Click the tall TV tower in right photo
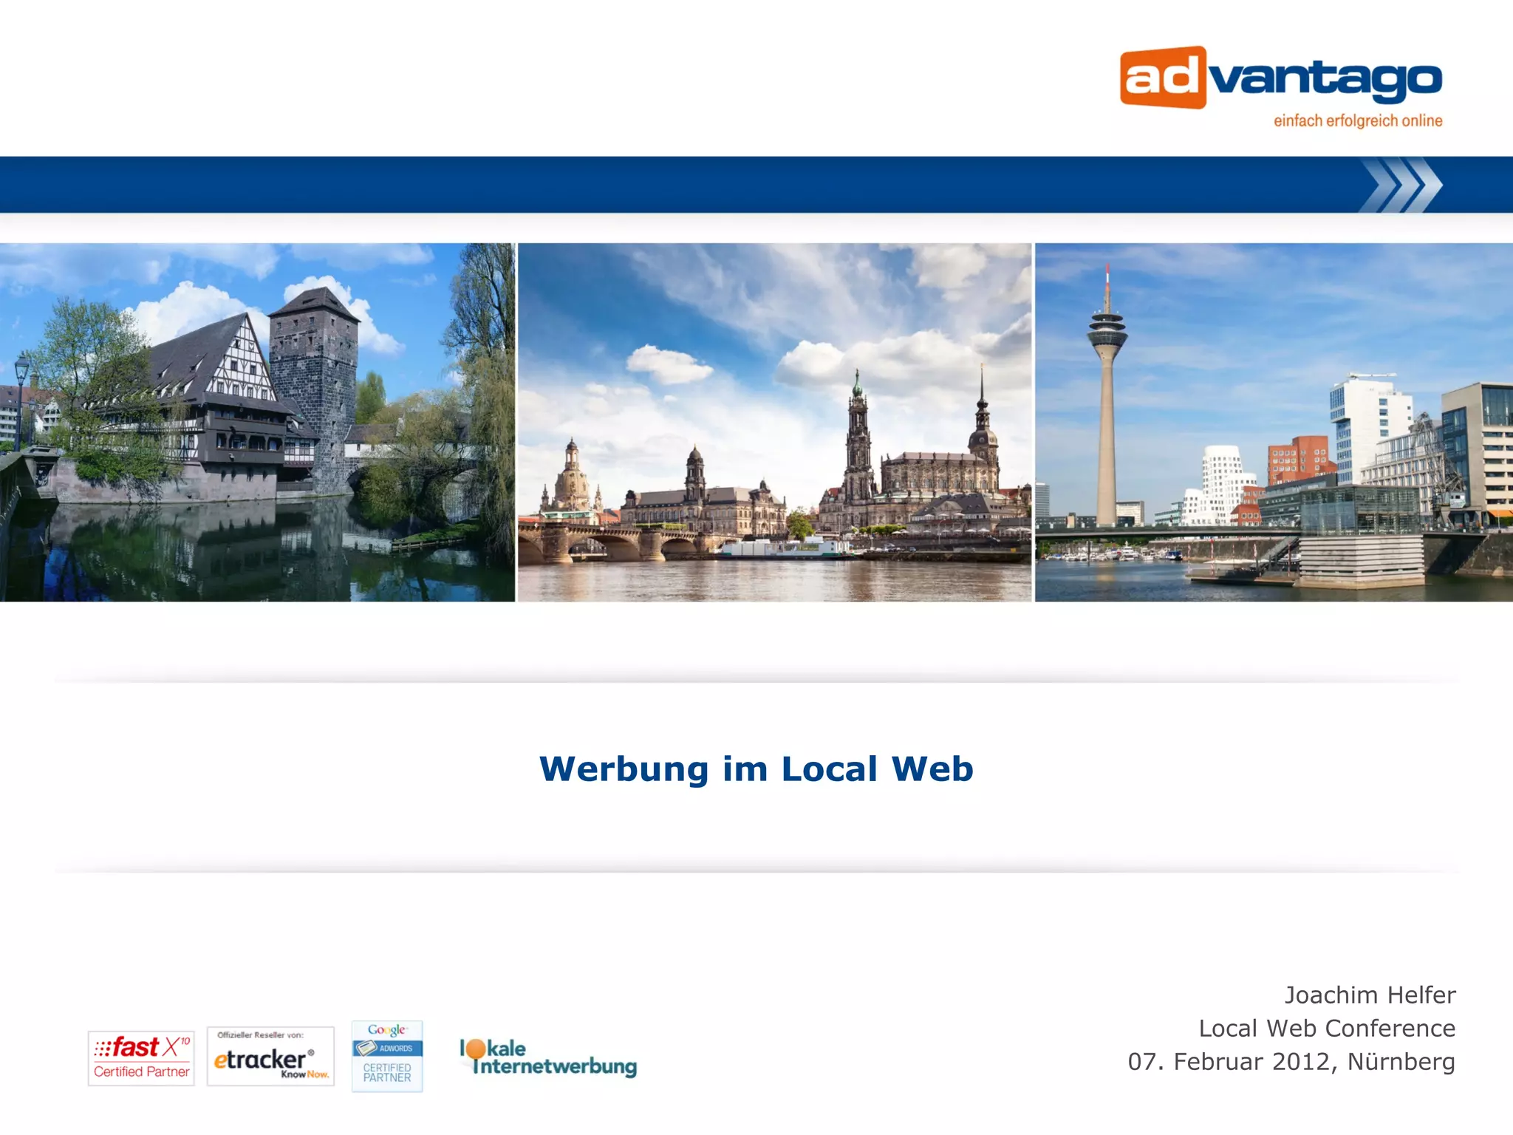Screen dimensions: 1513x1135 point(1106,414)
